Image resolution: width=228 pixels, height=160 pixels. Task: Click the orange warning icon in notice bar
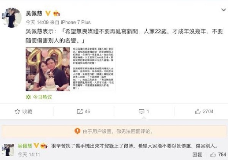pos(78,131)
